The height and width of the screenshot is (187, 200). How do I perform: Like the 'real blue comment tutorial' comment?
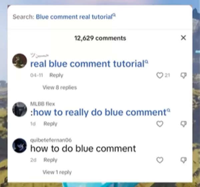[160, 75]
